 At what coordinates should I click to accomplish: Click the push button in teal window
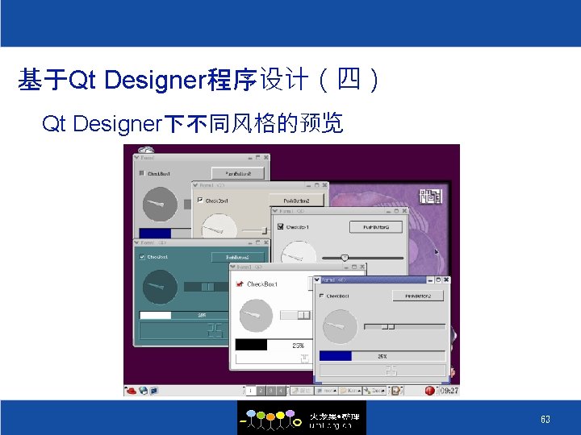[x=237, y=257]
